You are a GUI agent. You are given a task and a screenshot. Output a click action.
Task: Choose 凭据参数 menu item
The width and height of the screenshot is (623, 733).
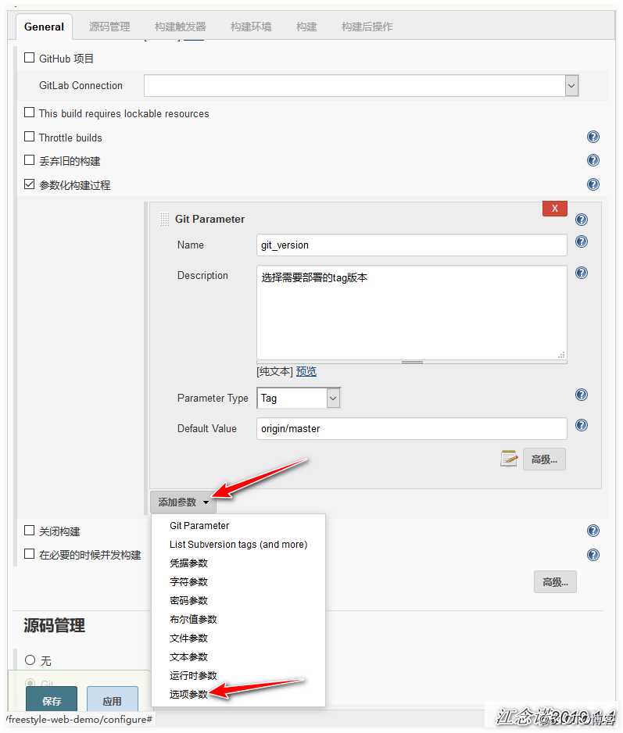click(238, 563)
